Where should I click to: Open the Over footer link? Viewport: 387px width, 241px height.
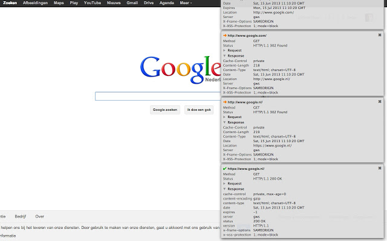(x=40, y=217)
